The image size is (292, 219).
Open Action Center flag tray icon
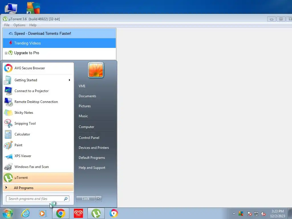pyautogui.click(x=249, y=214)
